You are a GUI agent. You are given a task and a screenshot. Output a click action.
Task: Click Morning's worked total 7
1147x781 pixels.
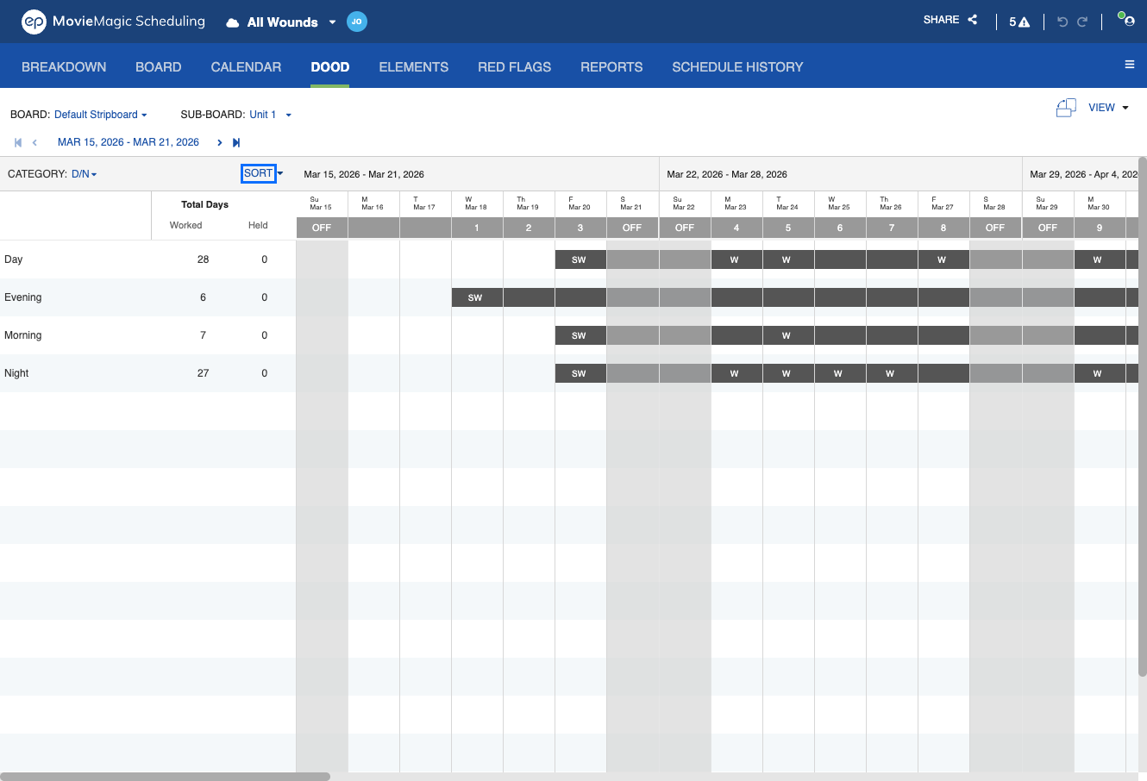(x=204, y=335)
